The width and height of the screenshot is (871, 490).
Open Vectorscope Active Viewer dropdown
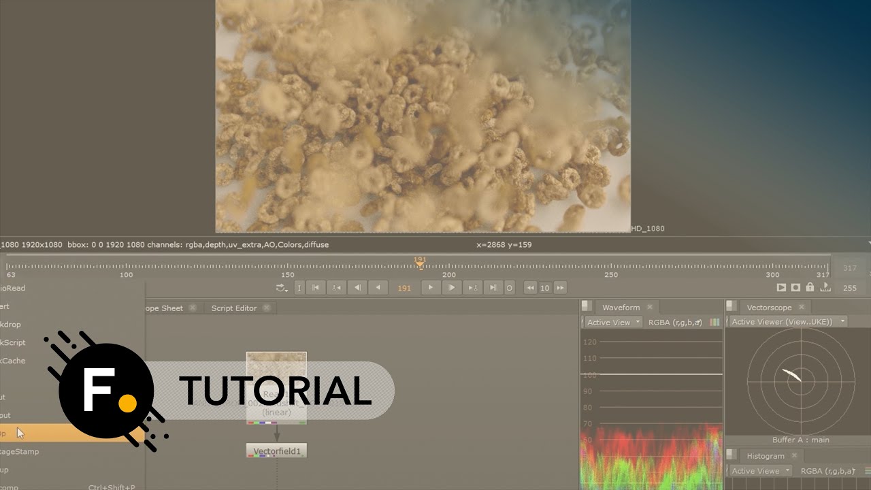coord(788,321)
